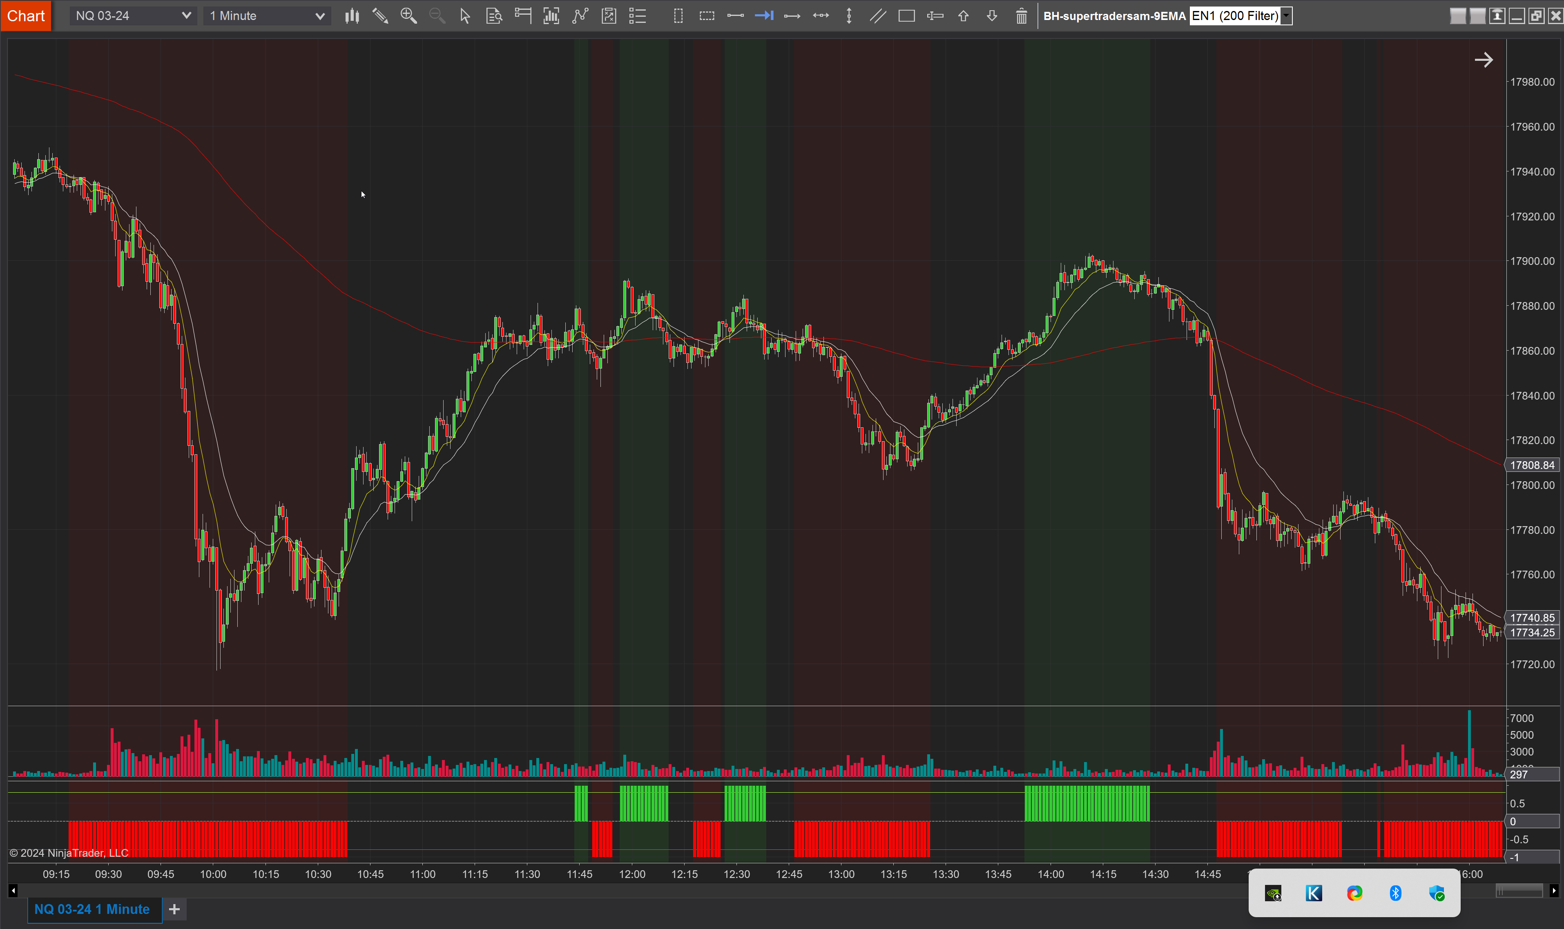Open the Chart Trader panel icon
This screenshot has width=1564, height=929.
click(523, 16)
